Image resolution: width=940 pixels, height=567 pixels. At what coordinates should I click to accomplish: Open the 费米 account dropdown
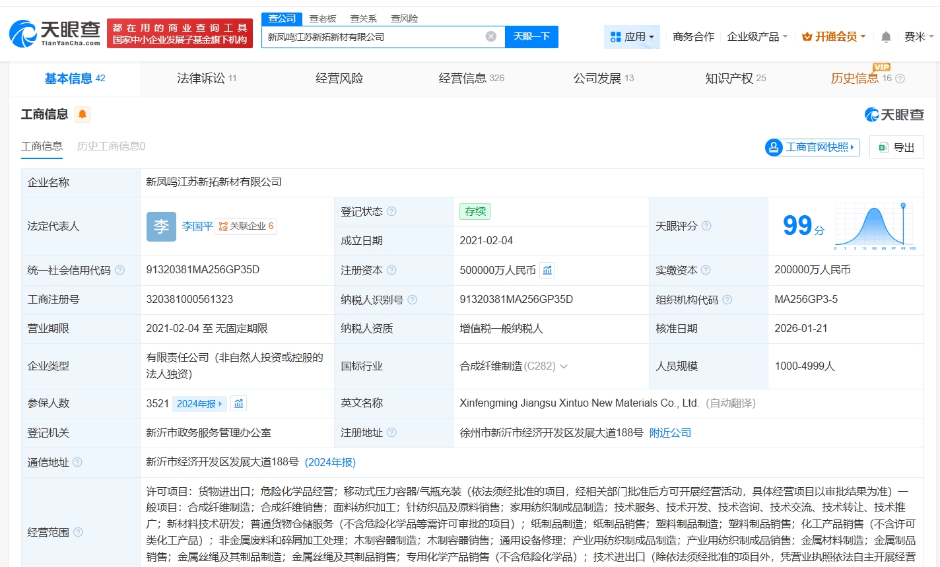(x=917, y=37)
